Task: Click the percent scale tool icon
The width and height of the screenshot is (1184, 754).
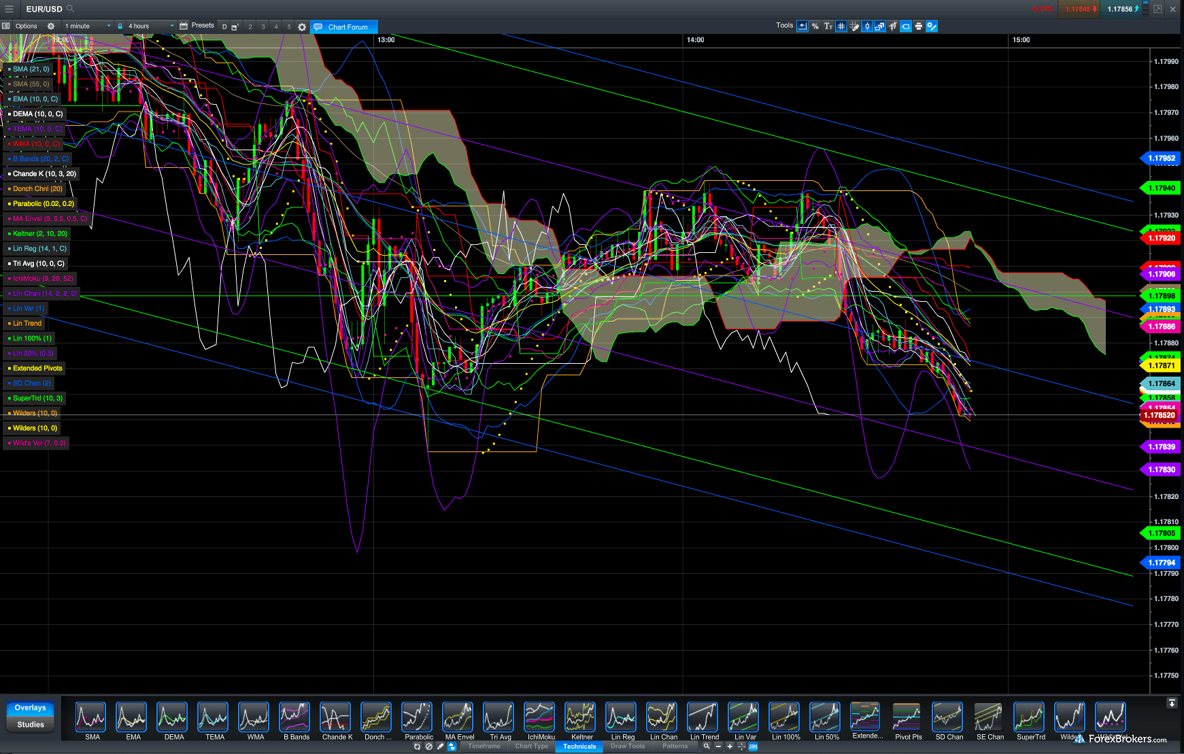Action: point(815,27)
